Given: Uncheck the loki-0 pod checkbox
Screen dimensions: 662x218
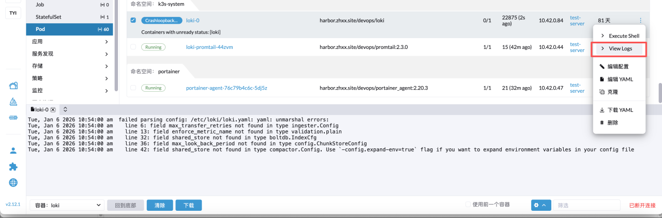Looking at the screenshot, I should click(133, 21).
